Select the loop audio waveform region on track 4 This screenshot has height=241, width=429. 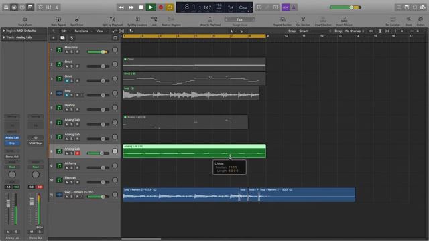pos(191,93)
